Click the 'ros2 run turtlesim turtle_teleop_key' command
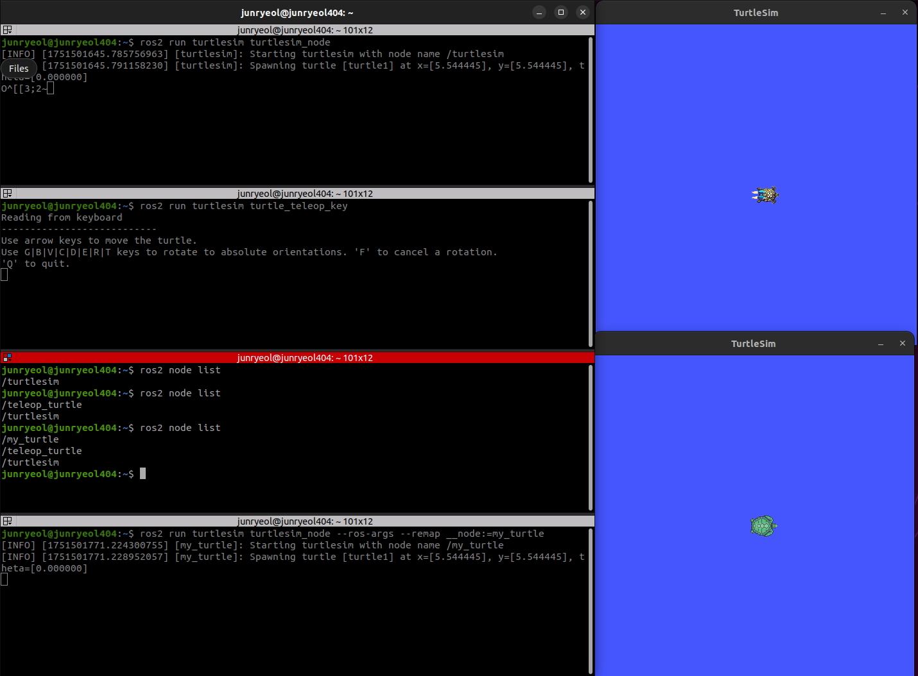The width and height of the screenshot is (918, 676). tap(244, 206)
